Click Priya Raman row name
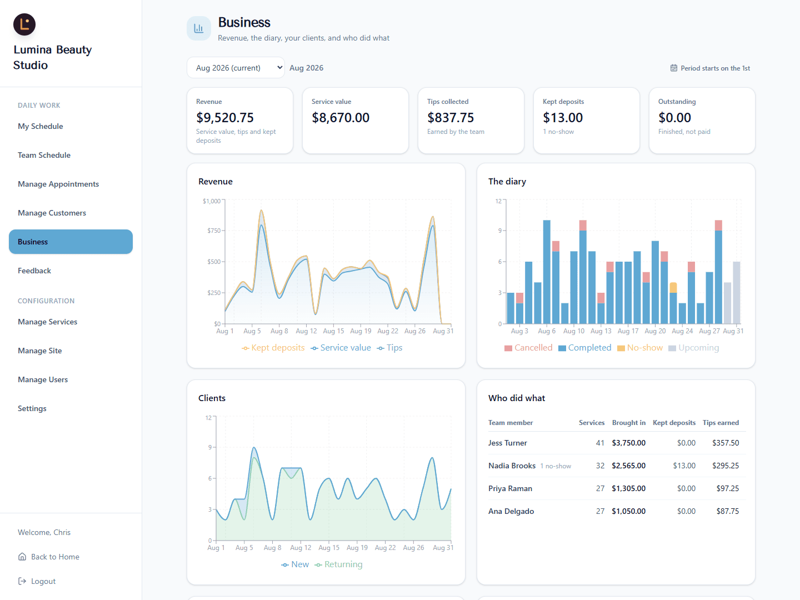Screen dimensions: 800x600 point(510,488)
